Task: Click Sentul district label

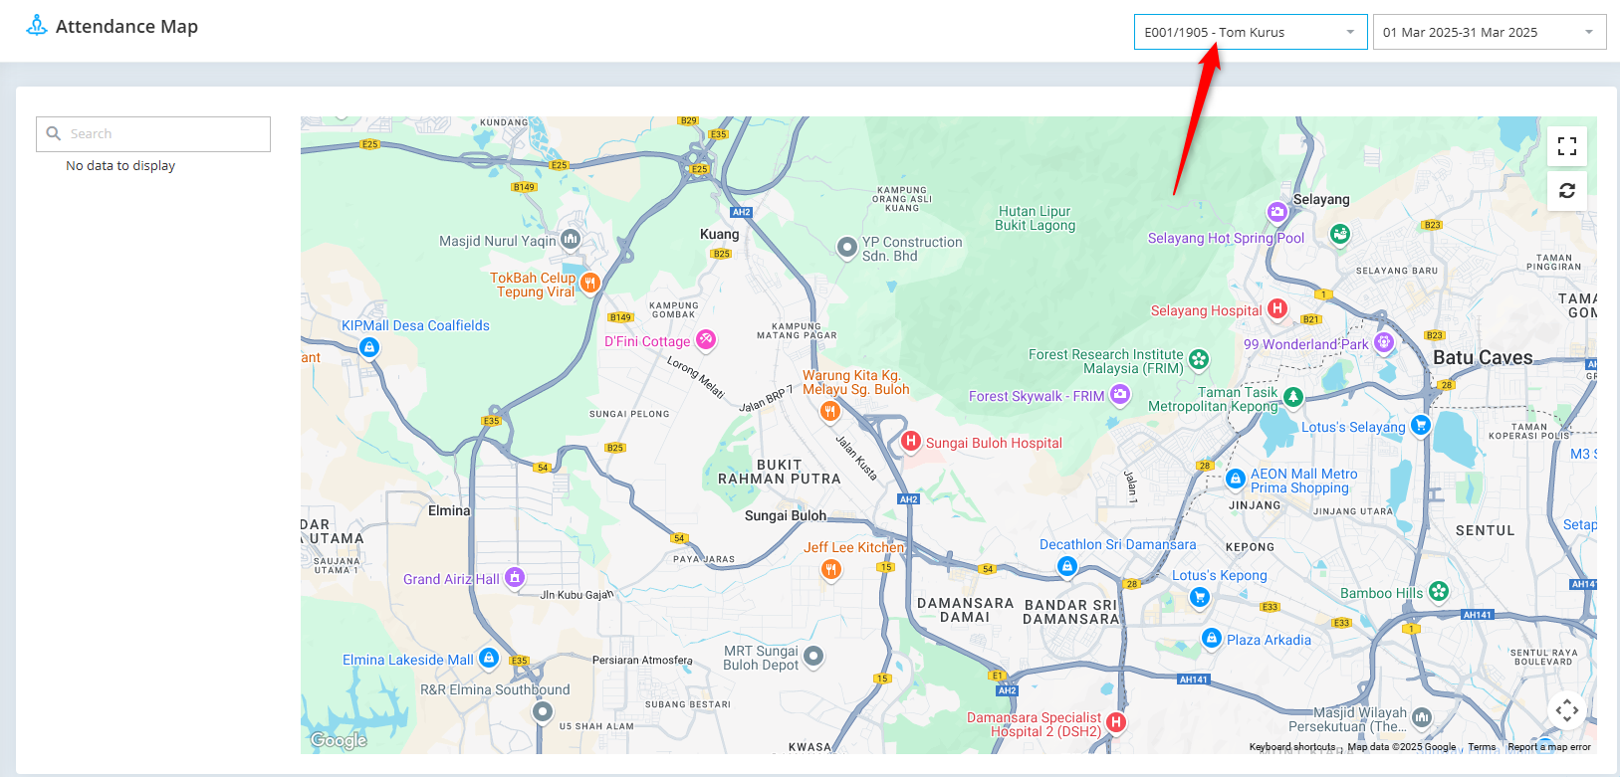Action: pyautogui.click(x=1485, y=530)
